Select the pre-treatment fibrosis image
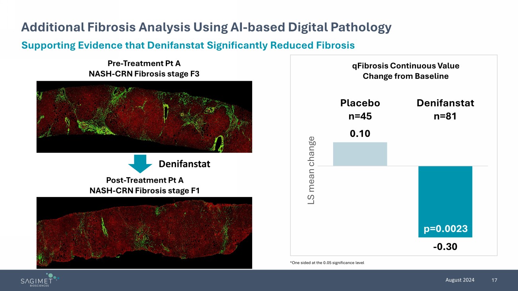The image size is (518, 291). coord(144,117)
